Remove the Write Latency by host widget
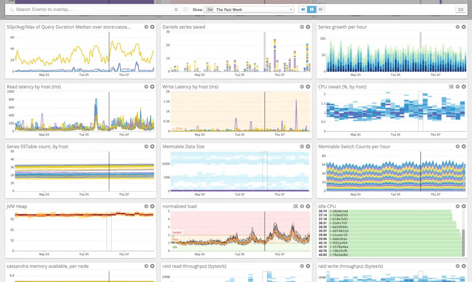 [x=308, y=87]
